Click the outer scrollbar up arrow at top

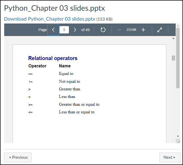click(x=178, y=26)
